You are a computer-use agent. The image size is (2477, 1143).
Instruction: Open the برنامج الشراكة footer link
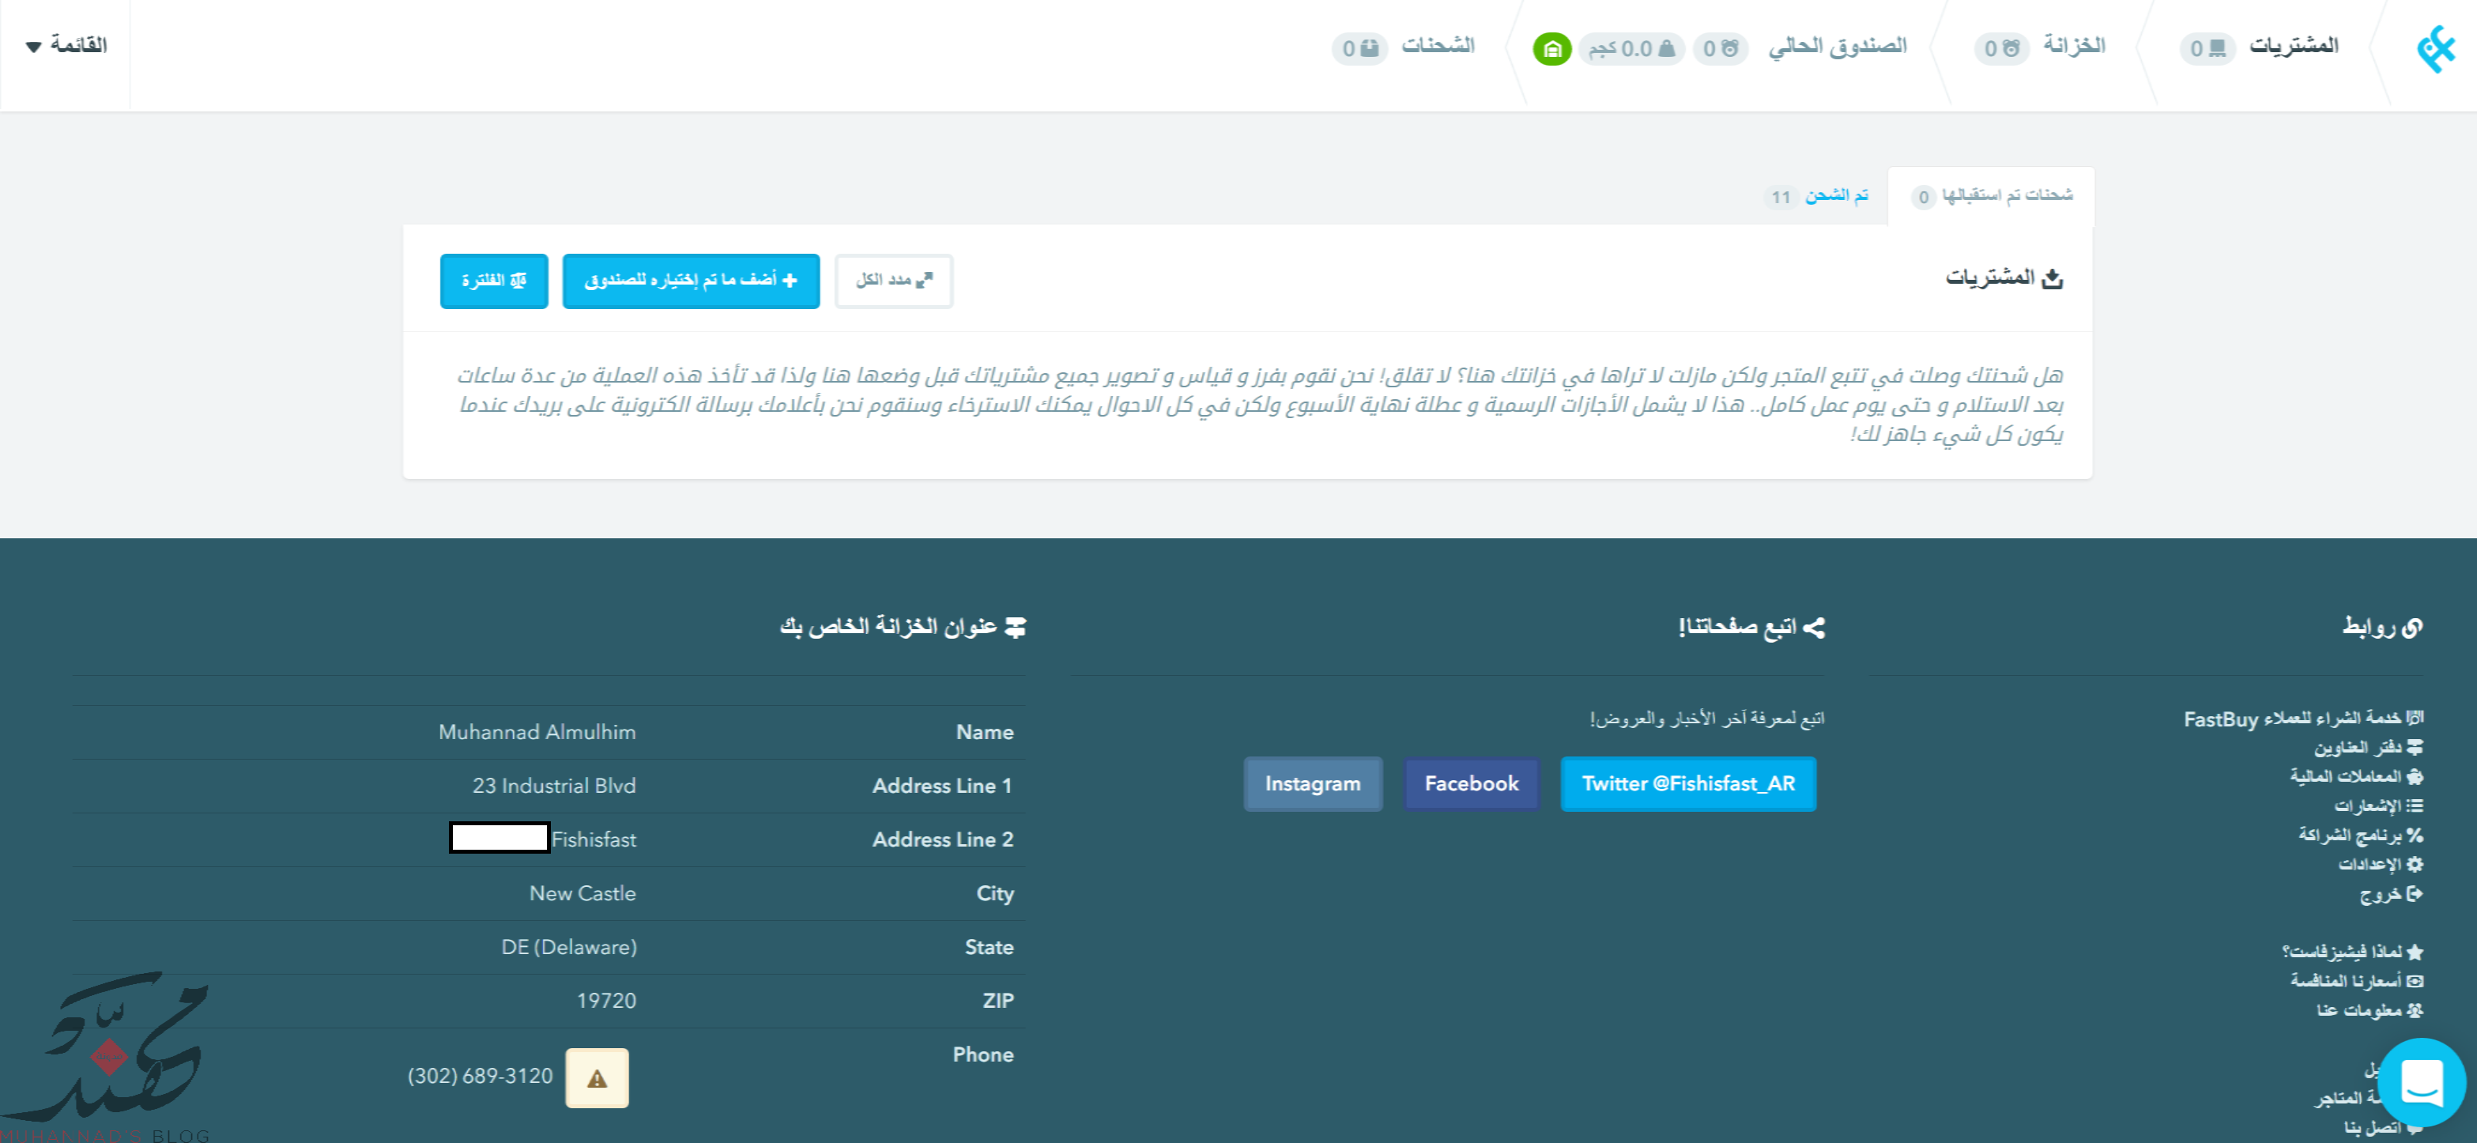pos(2361,835)
